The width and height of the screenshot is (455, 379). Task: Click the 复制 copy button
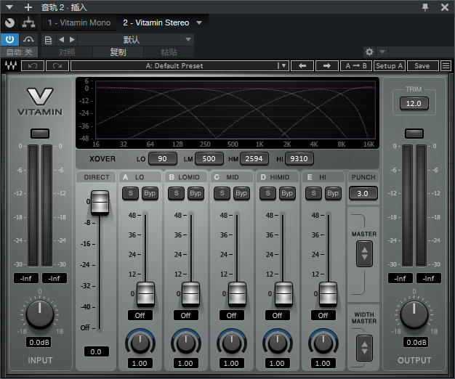[x=118, y=52]
